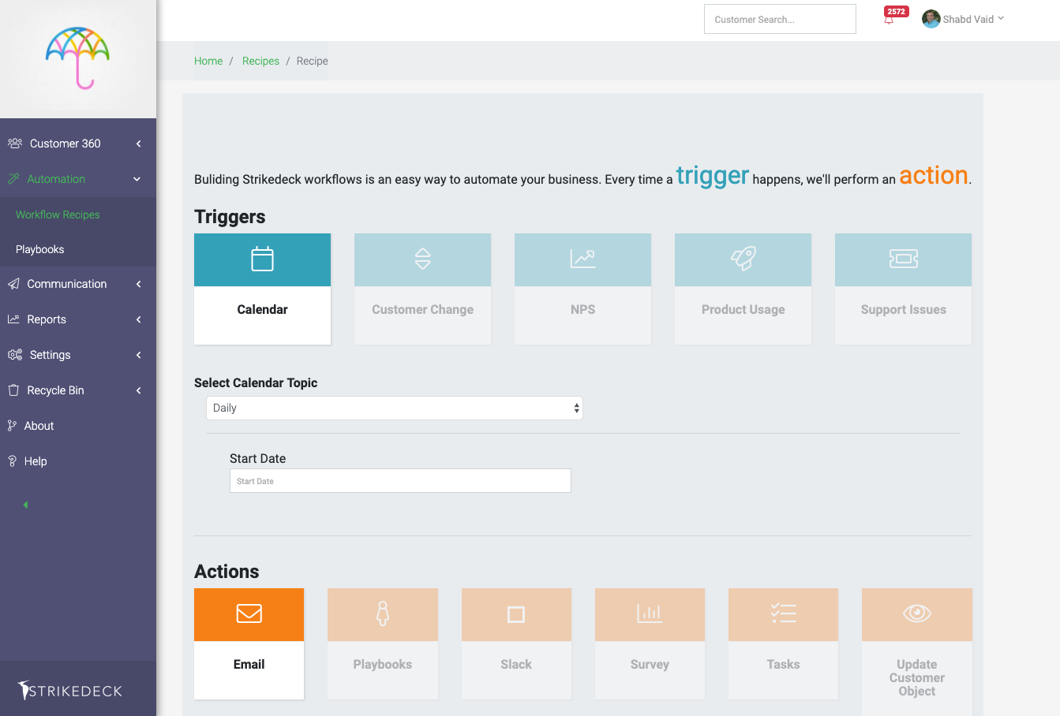Image resolution: width=1060 pixels, height=716 pixels.
Task: Open the Recycle Bin sidebar label
Action: point(55,390)
